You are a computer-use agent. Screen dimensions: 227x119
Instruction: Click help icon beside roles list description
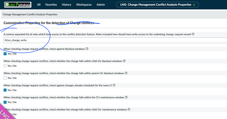click(193, 34)
